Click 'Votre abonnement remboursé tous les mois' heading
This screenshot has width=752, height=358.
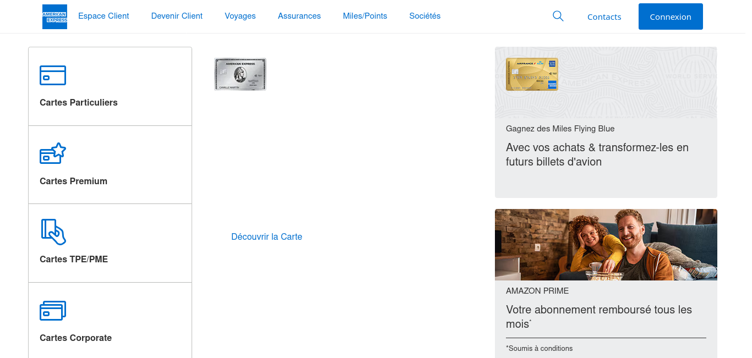(599, 317)
